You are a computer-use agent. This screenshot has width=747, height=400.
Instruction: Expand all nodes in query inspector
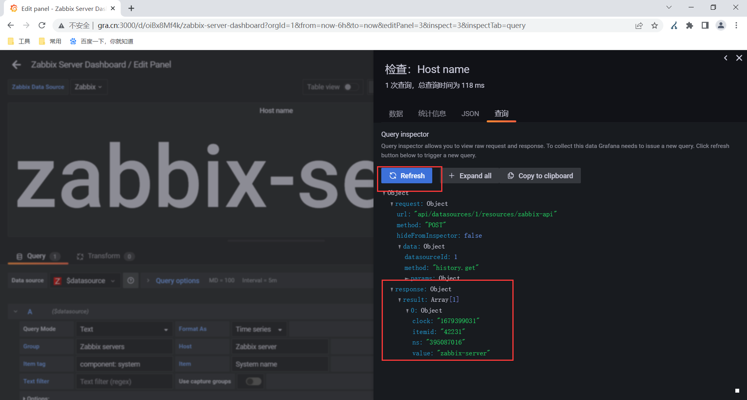click(470, 176)
